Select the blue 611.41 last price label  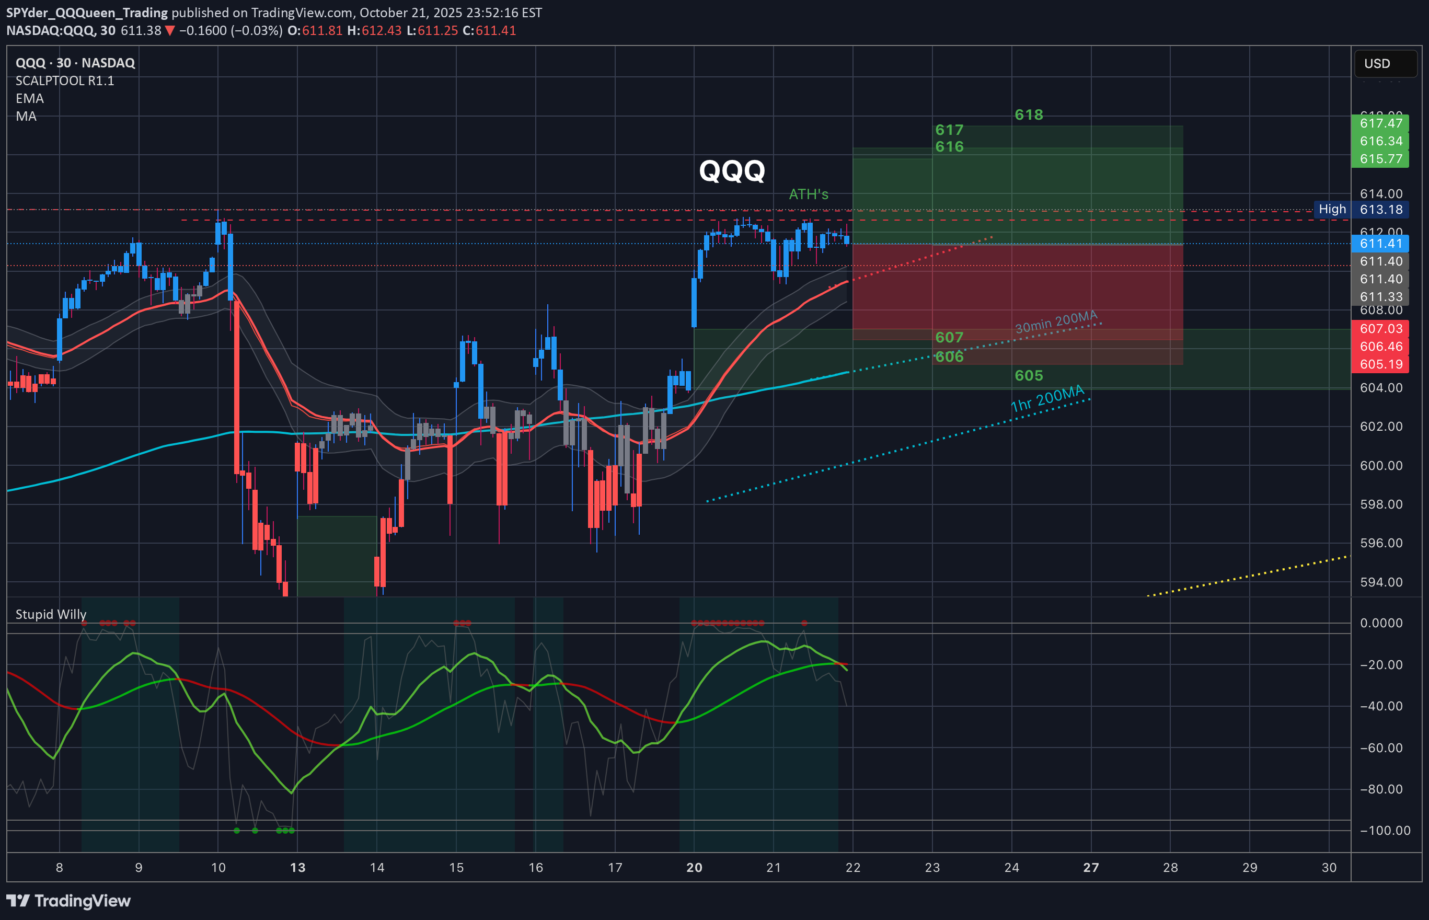click(1380, 244)
